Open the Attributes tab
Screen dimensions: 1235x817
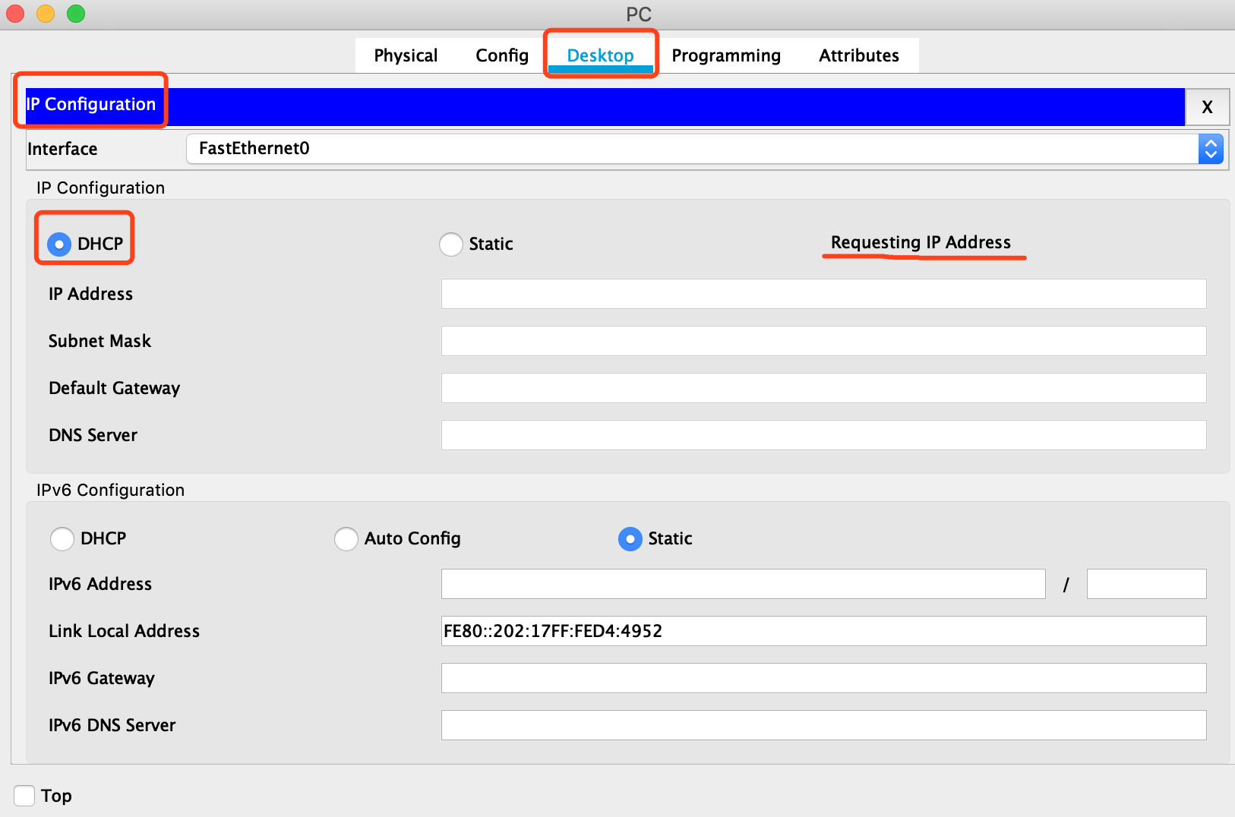858,55
